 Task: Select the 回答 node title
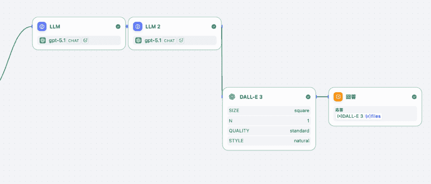351,97
